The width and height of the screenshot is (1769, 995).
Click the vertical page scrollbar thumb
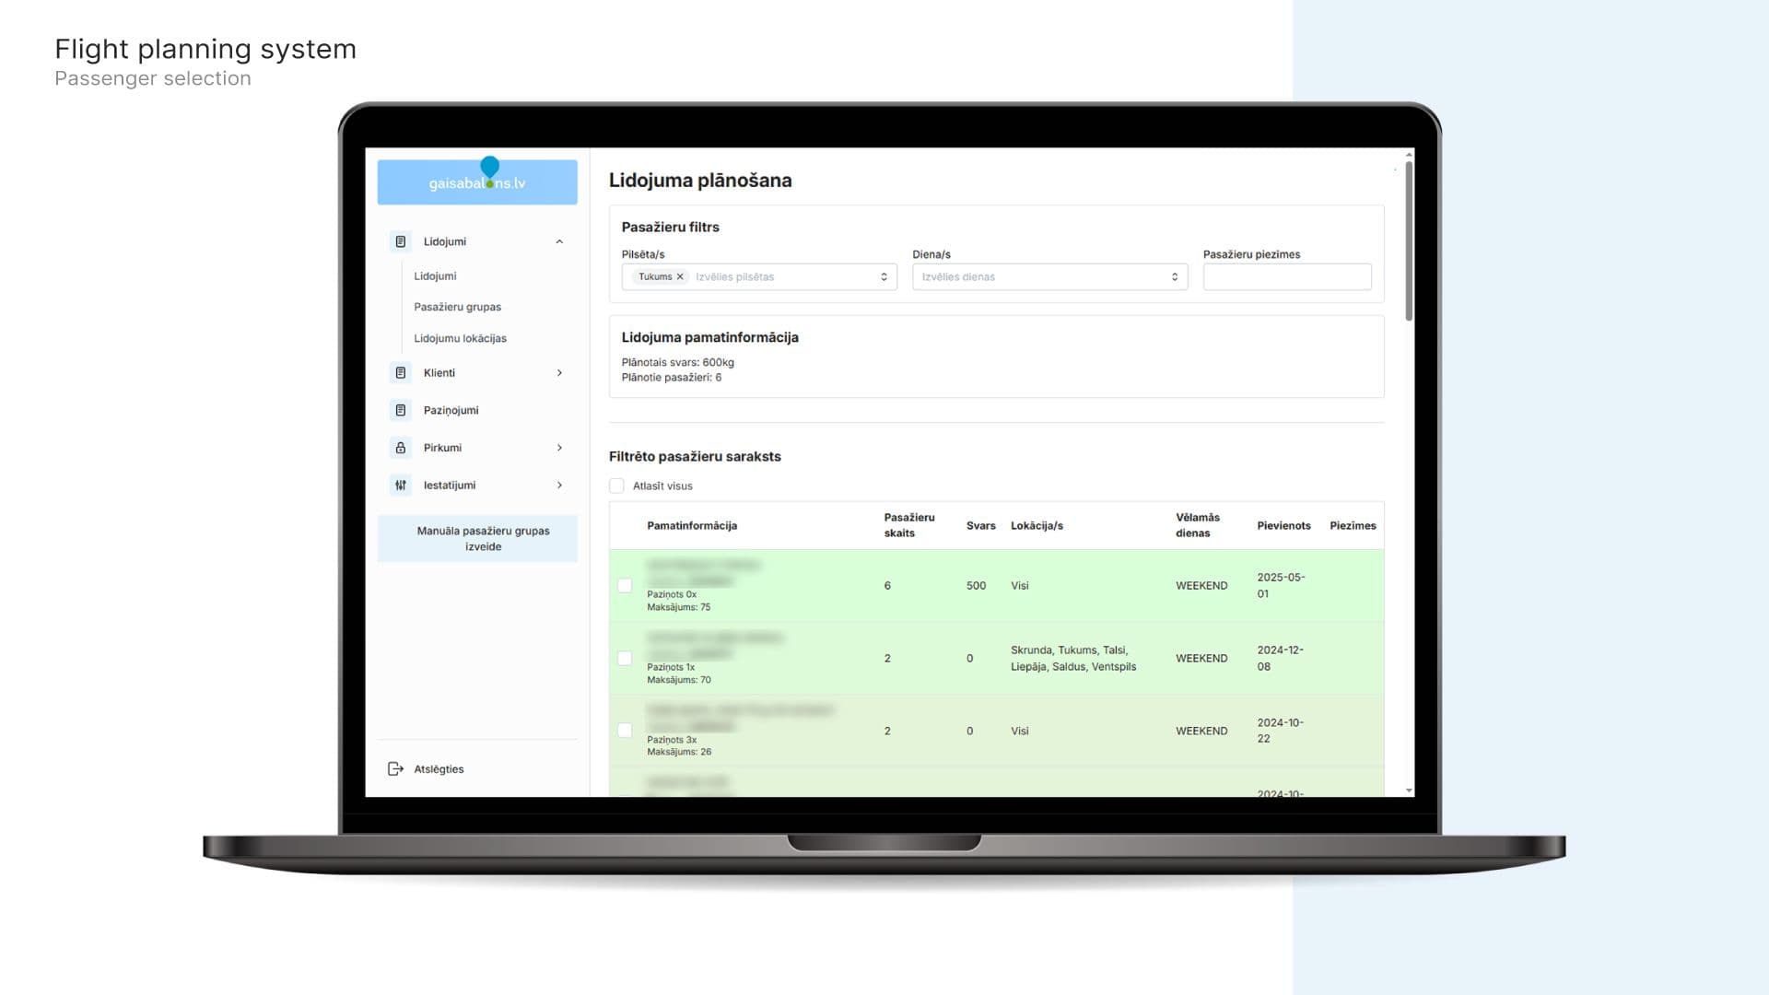click(1408, 240)
